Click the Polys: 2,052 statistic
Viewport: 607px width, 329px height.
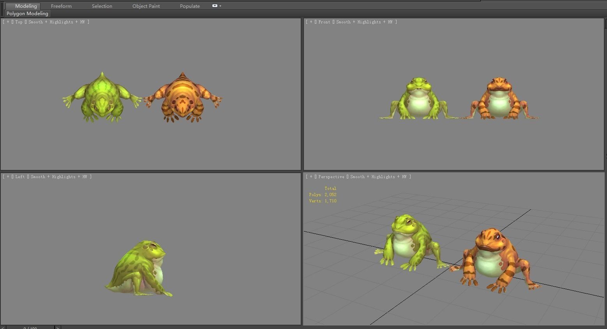coord(323,195)
